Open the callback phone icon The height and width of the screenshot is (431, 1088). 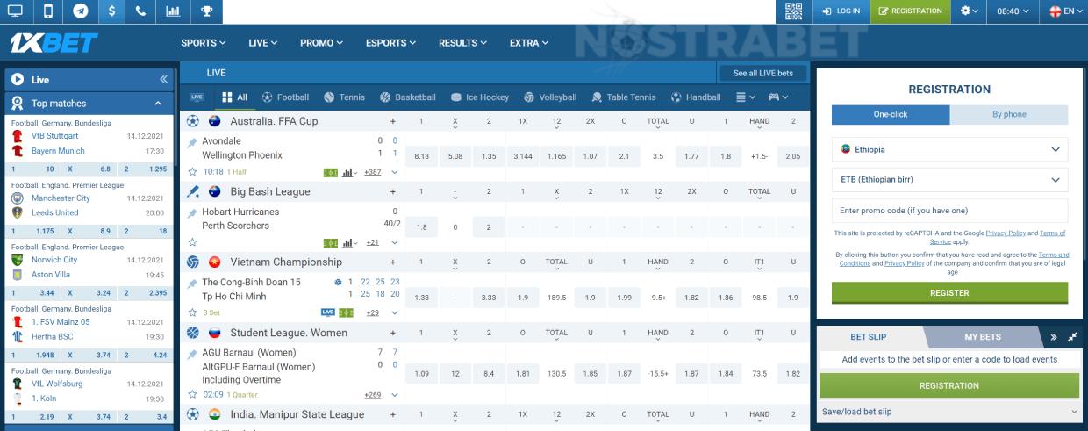[141, 11]
